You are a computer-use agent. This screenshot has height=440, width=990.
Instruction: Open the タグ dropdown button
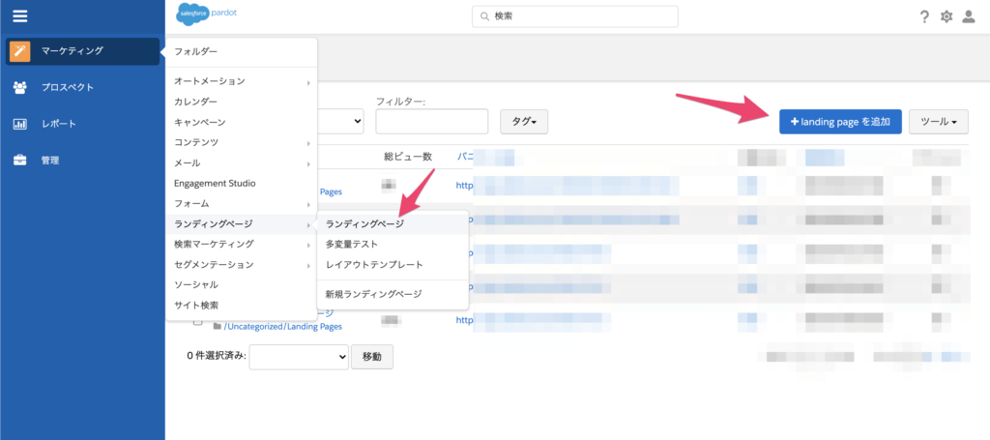tap(524, 122)
